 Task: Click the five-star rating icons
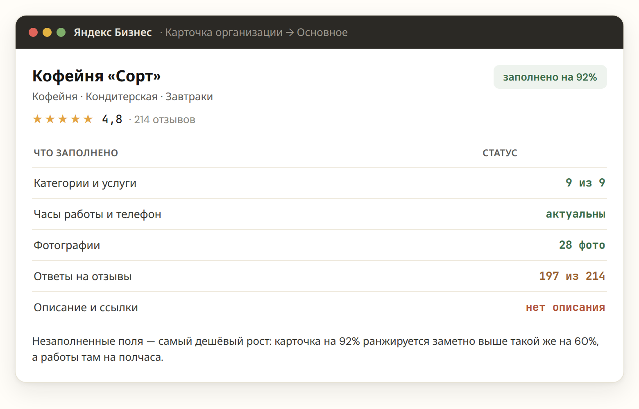(x=63, y=119)
